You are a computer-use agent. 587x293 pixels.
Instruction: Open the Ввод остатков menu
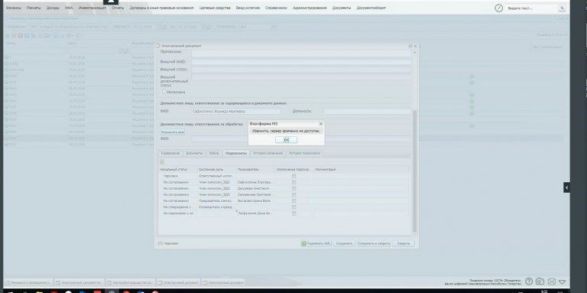[x=248, y=8]
